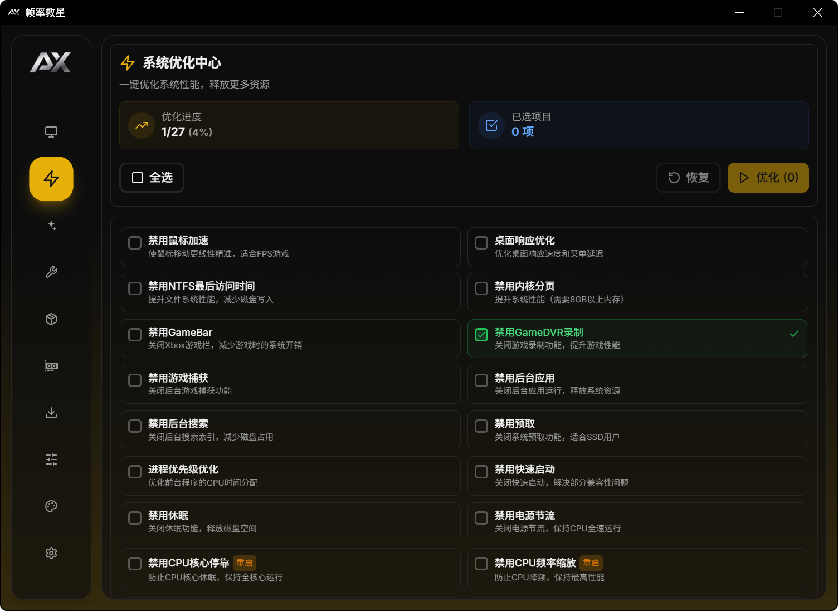Uncheck the 禁用GameDVR录制 checkbox

(x=481, y=335)
